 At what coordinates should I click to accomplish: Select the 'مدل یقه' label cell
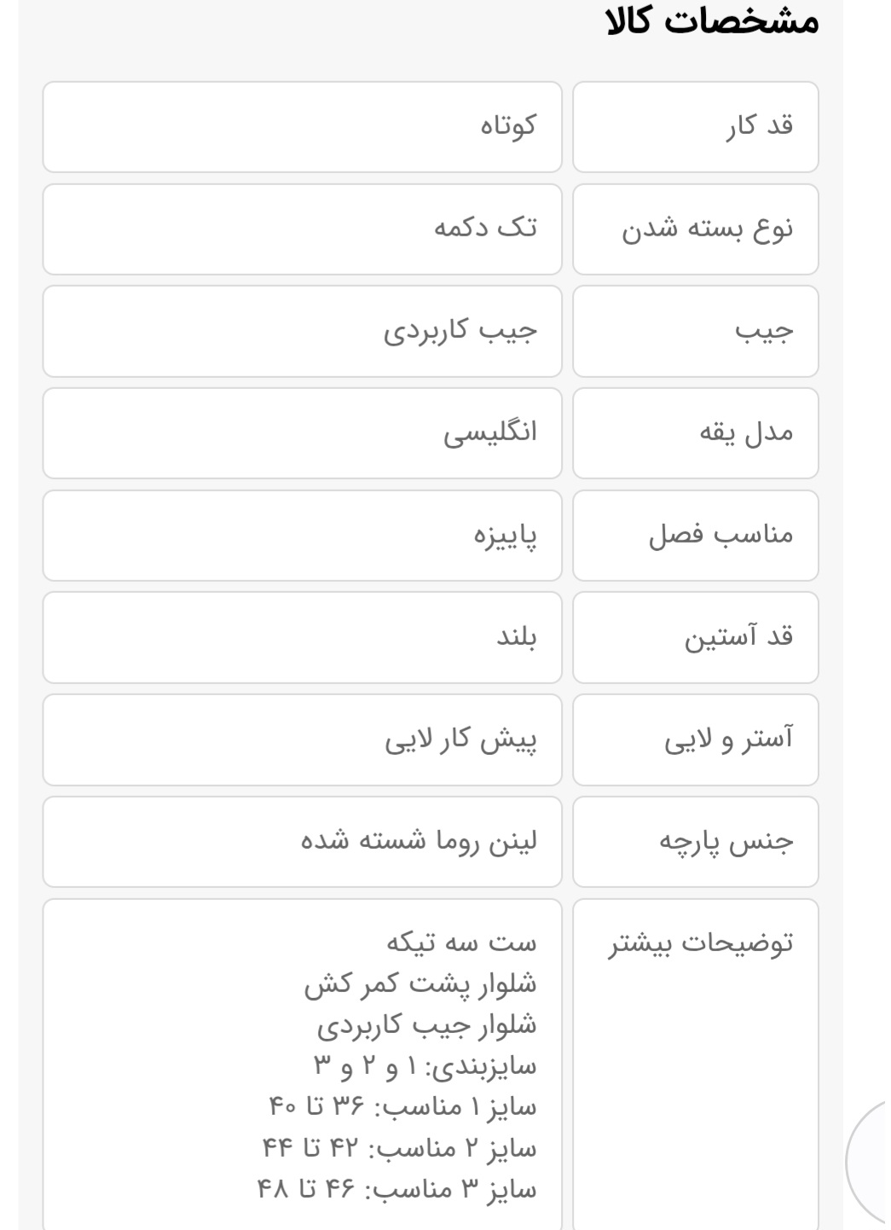696,433
